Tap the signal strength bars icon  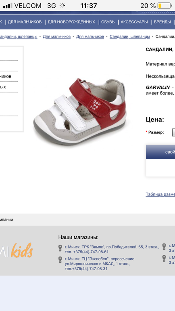click(8, 6)
